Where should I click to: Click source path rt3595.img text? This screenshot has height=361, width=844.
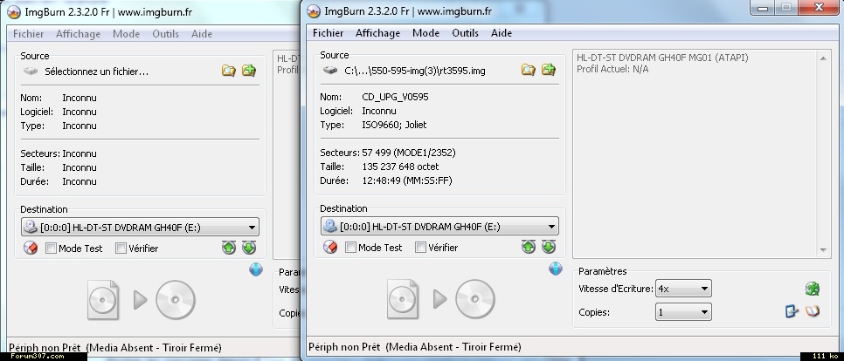click(x=414, y=71)
